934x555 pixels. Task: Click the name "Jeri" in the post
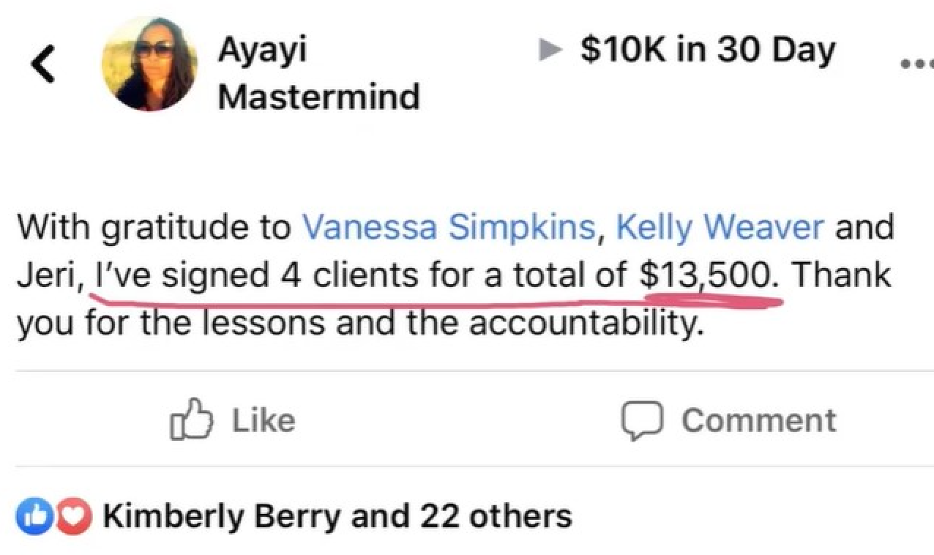48,275
